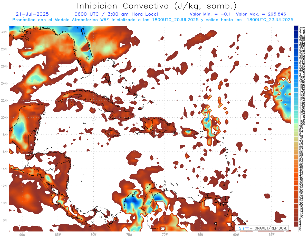Image resolution: width=308 pixels, height=238 pixels.
Task: Select the "Valor Max. = 295.846" text
Action: [261, 14]
